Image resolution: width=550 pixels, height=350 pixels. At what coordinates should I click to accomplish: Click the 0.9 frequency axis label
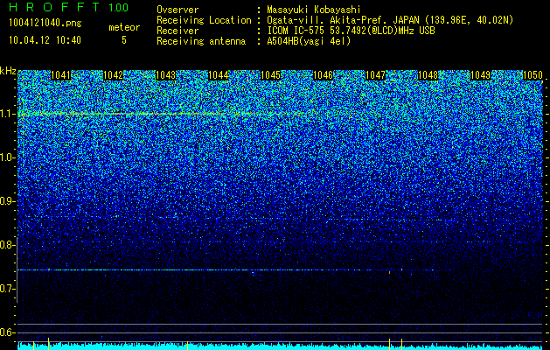(x=7, y=201)
